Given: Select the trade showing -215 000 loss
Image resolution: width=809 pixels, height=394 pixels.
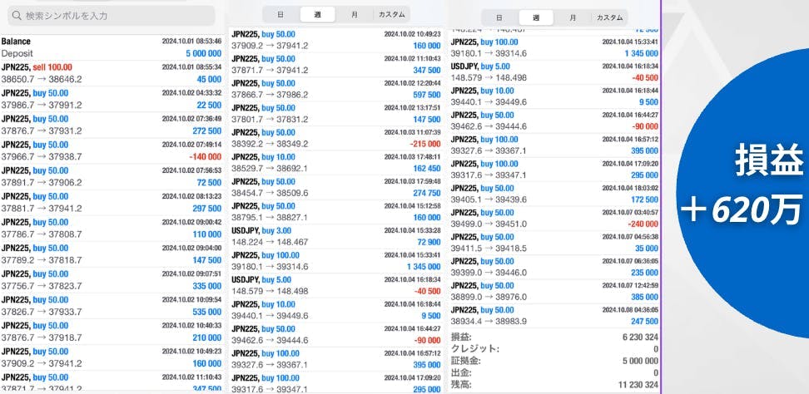Looking at the screenshot, I should pos(335,138).
